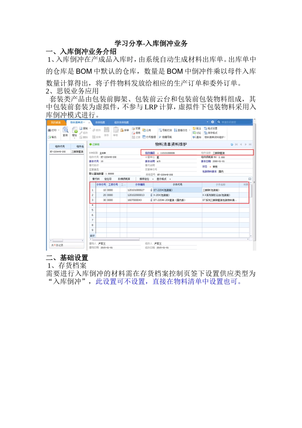Click the 修改 edit icon
This screenshot has width=302, height=428.
81,133
